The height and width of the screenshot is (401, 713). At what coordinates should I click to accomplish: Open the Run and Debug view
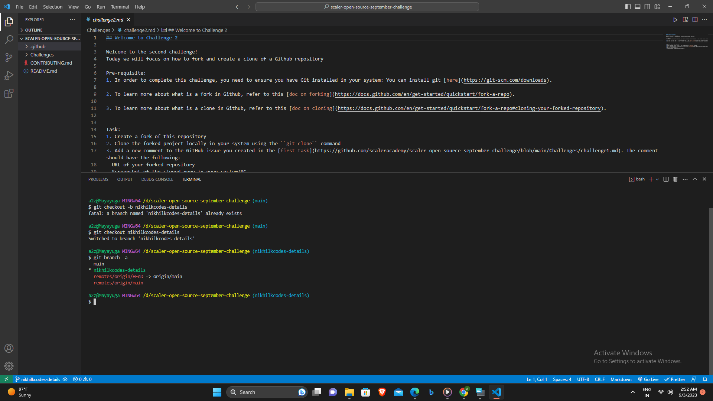[x=9, y=75]
